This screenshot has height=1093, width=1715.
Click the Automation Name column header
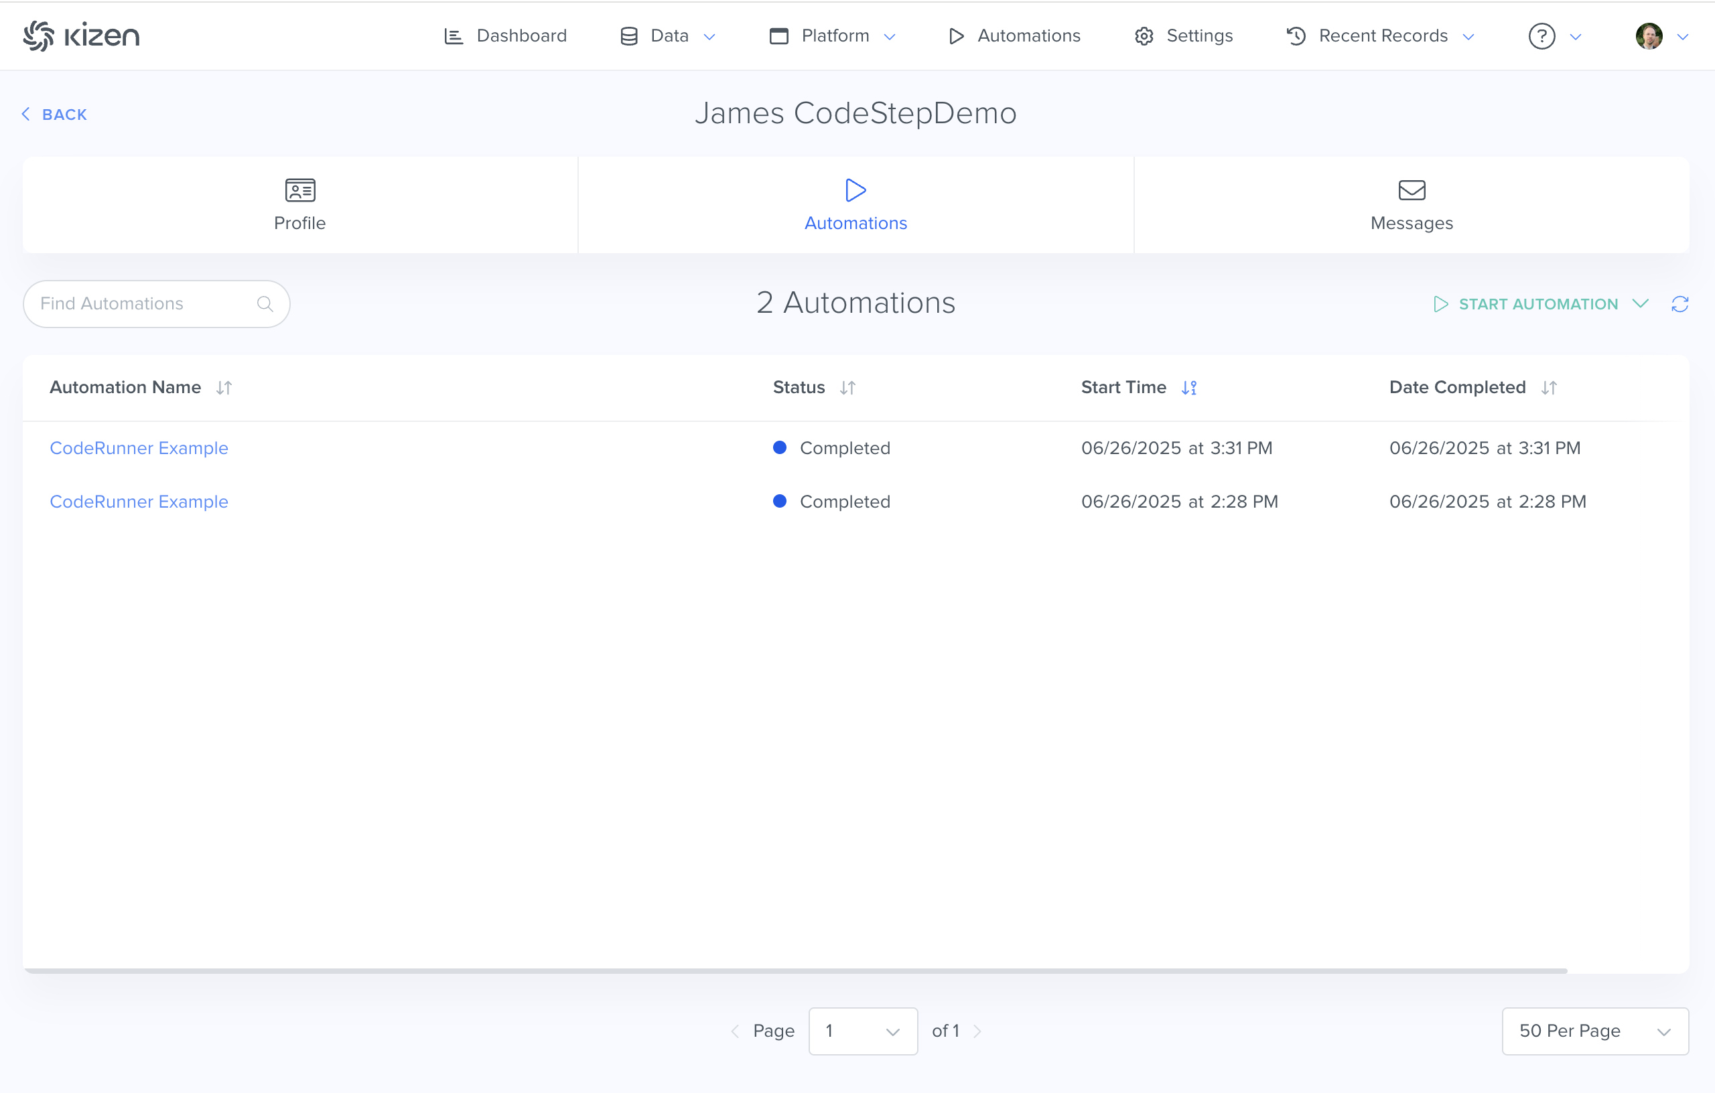tap(125, 387)
